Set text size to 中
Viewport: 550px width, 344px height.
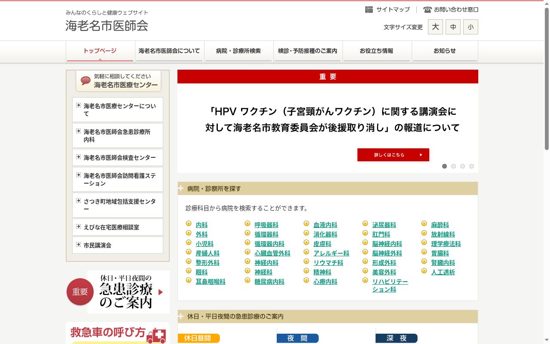coord(453,27)
